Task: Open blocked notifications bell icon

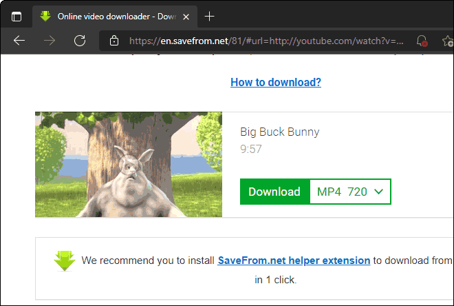Action: (x=422, y=41)
